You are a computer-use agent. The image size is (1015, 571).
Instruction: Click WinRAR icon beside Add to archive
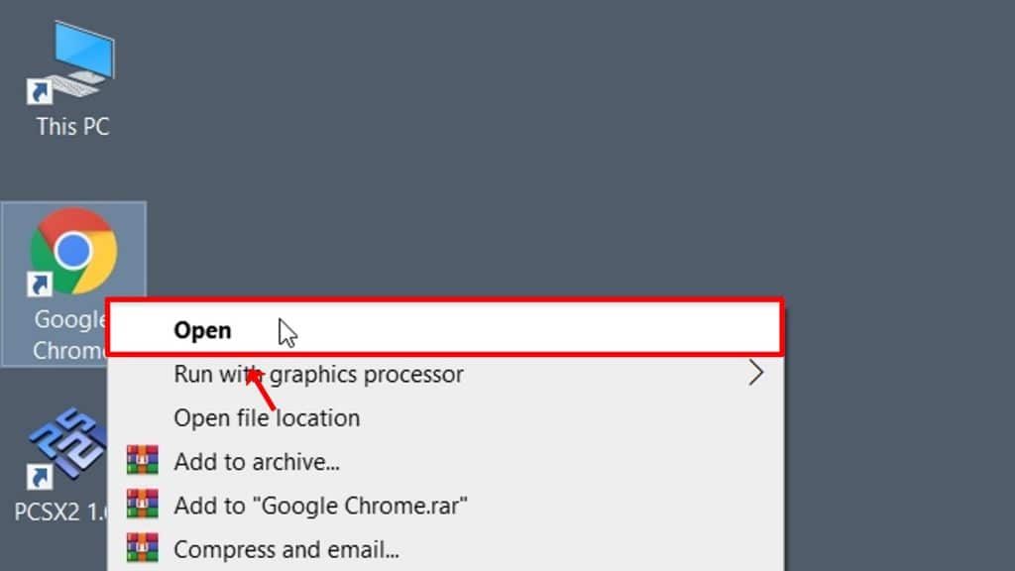click(143, 461)
